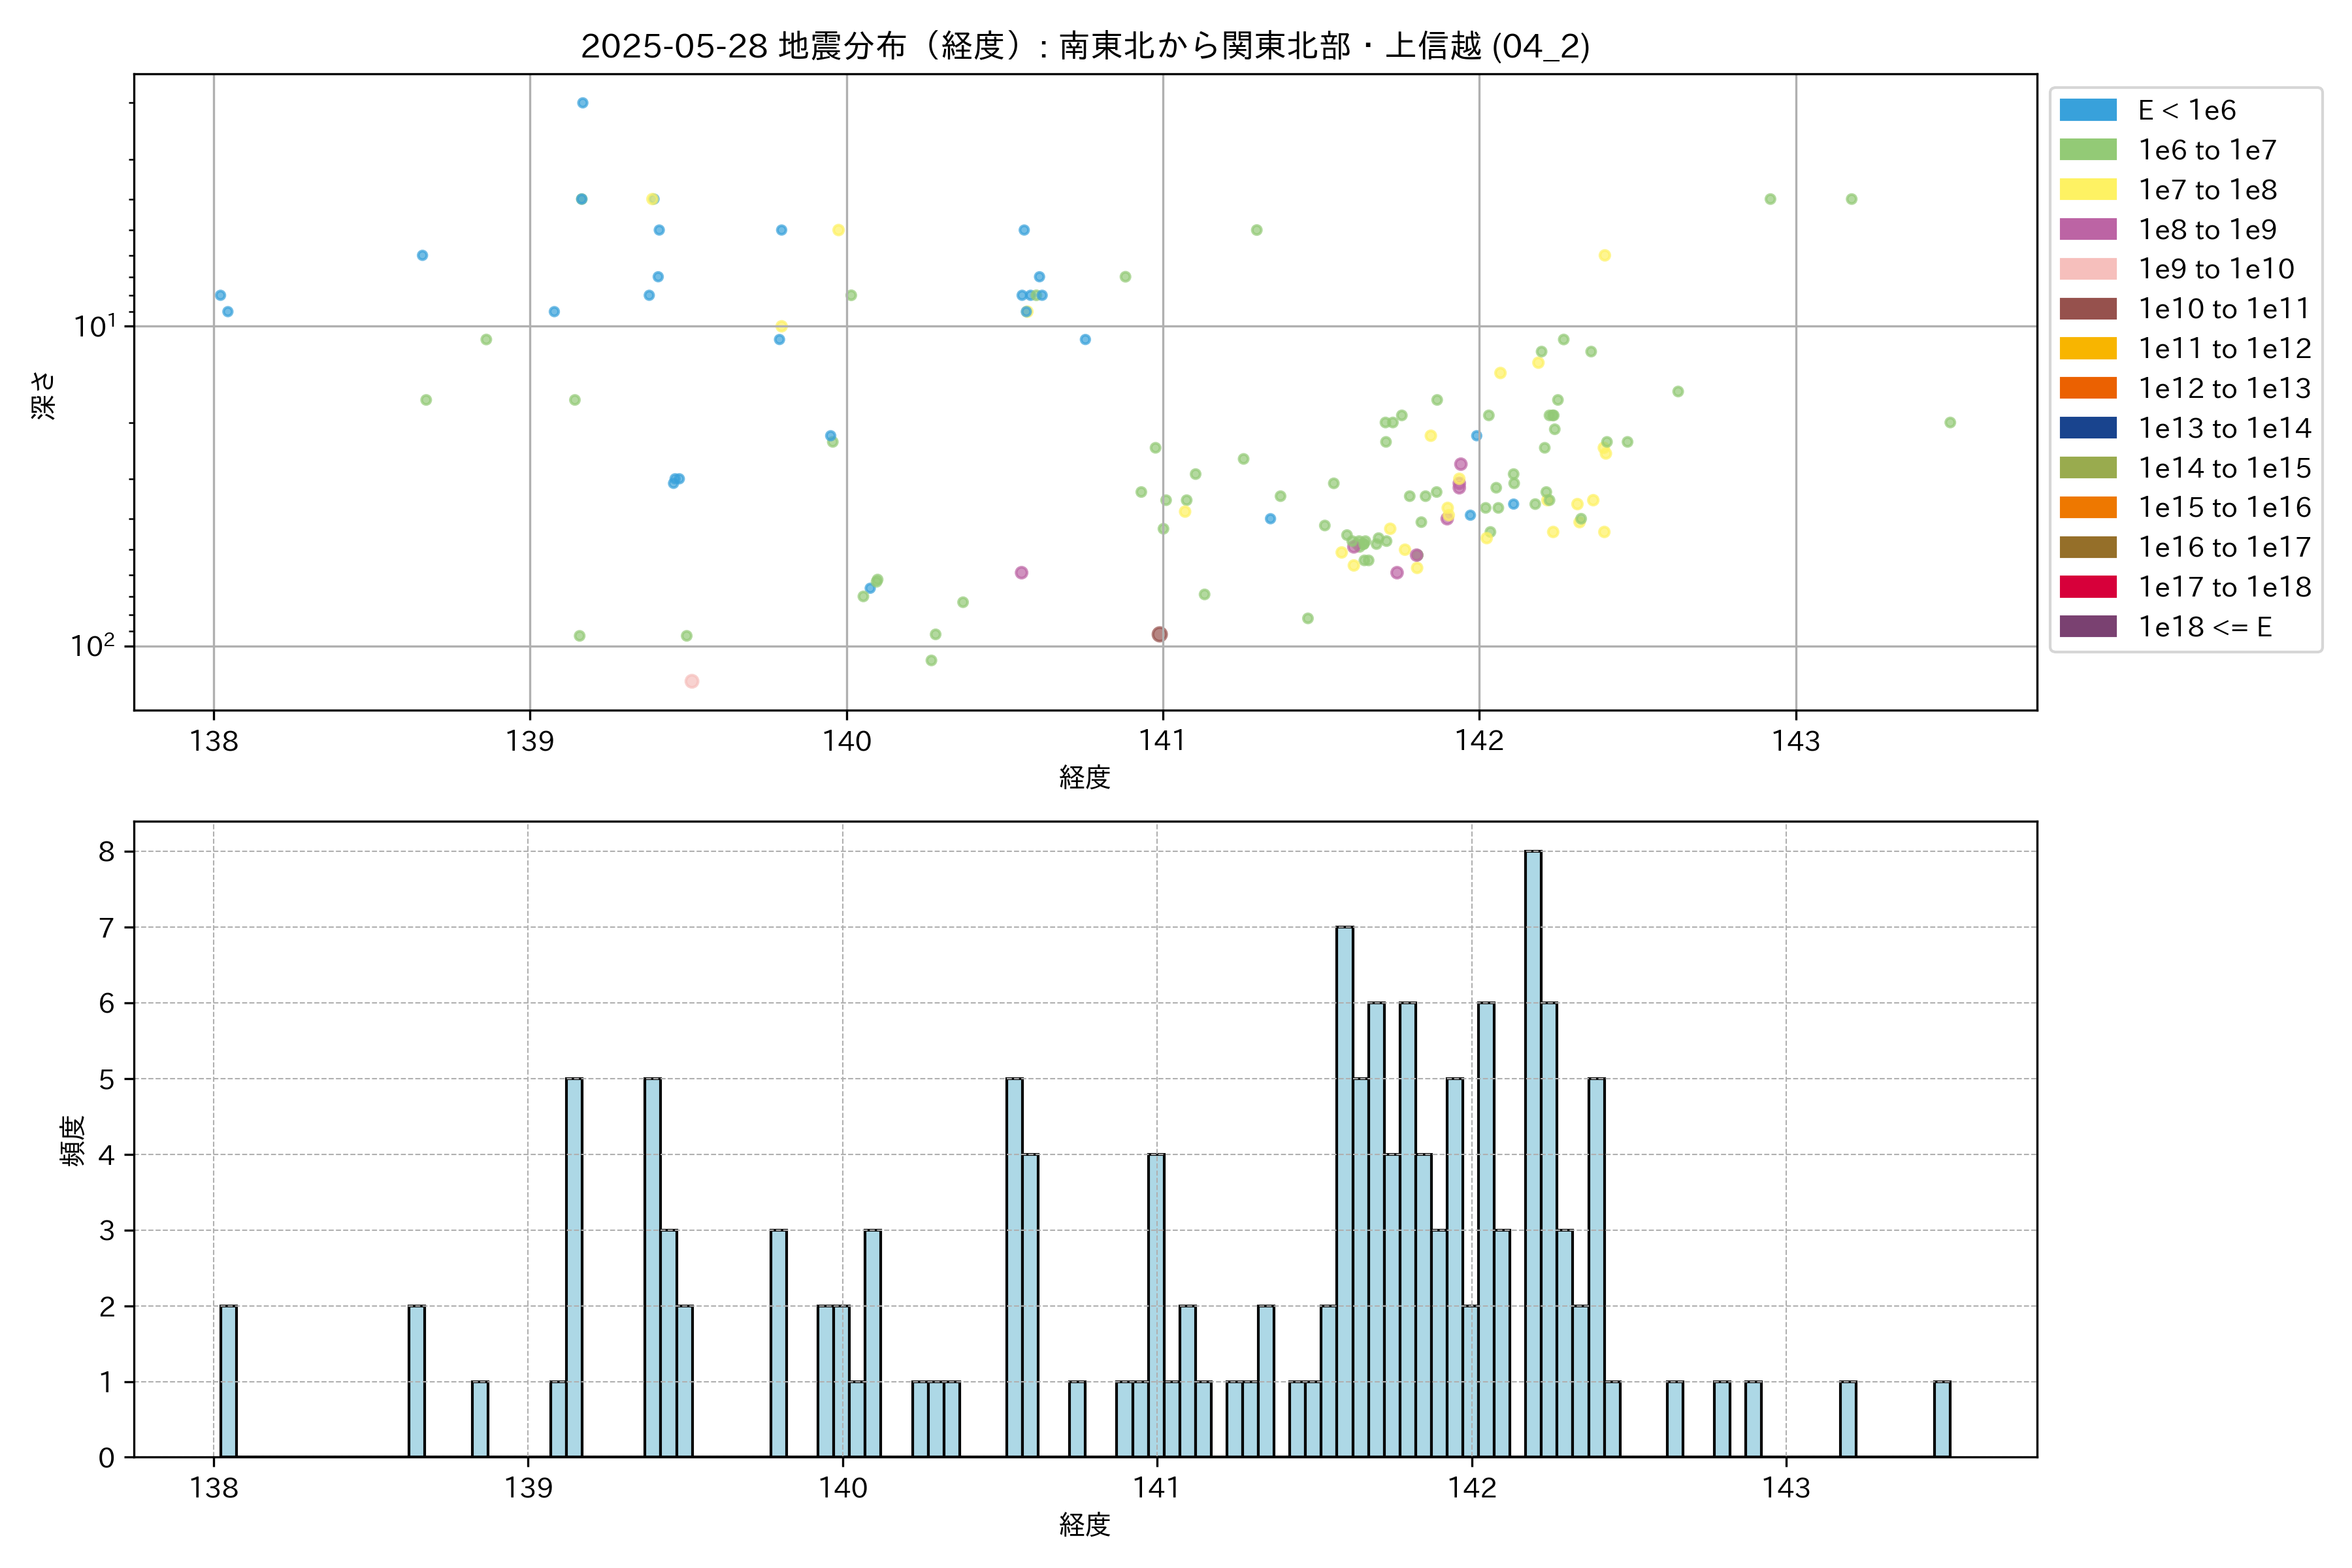Screen dimensions: 2352x1568
Task: Click the rightmost histogram bar past 143
Action: (x=1941, y=1418)
